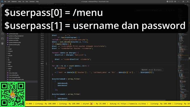The height and width of the screenshot is (107, 190).
Task: Click line number 937 in gutter
Action: pyautogui.click(x=42, y=64)
